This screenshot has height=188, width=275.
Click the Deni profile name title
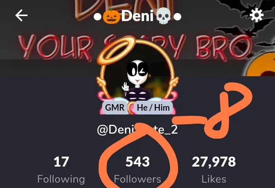(x=137, y=16)
